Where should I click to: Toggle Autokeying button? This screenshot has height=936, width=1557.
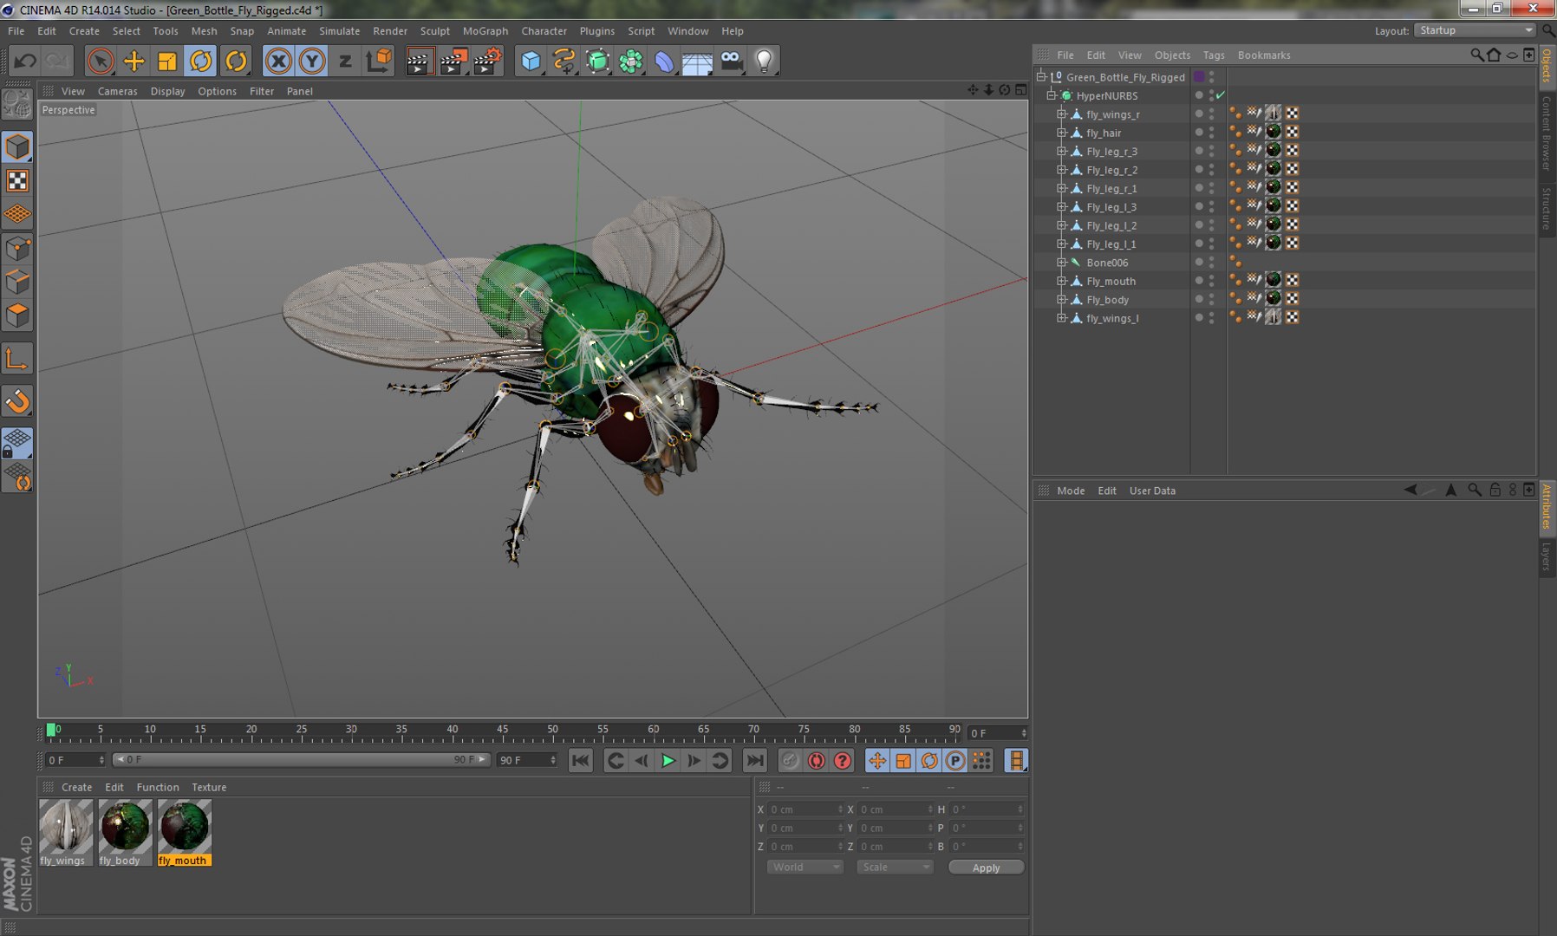[x=816, y=761]
